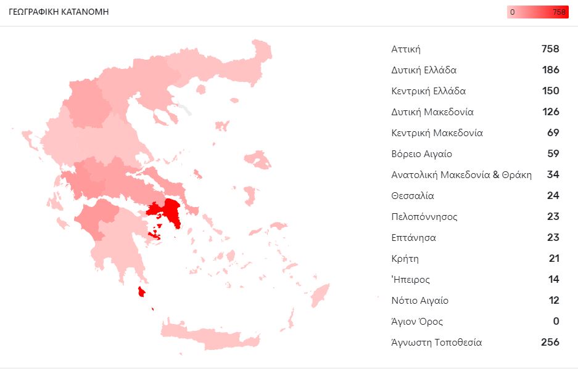This screenshot has height=374, width=578.
Task: Select Ανατολική Μακεδονία & Θράκη list entry
Action: point(461,175)
